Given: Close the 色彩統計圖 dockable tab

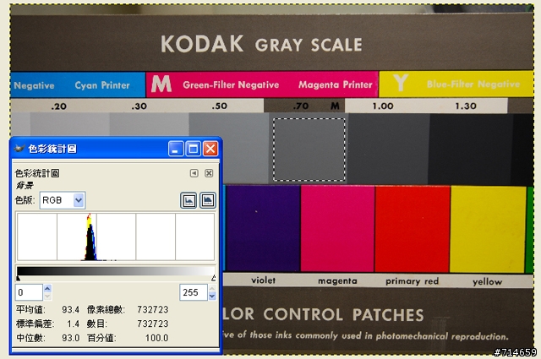Looking at the screenshot, I should [x=209, y=173].
